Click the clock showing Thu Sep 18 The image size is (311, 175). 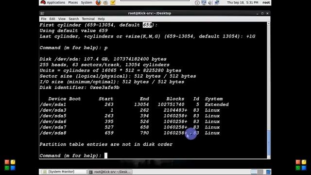pyautogui.click(x=242, y=2)
